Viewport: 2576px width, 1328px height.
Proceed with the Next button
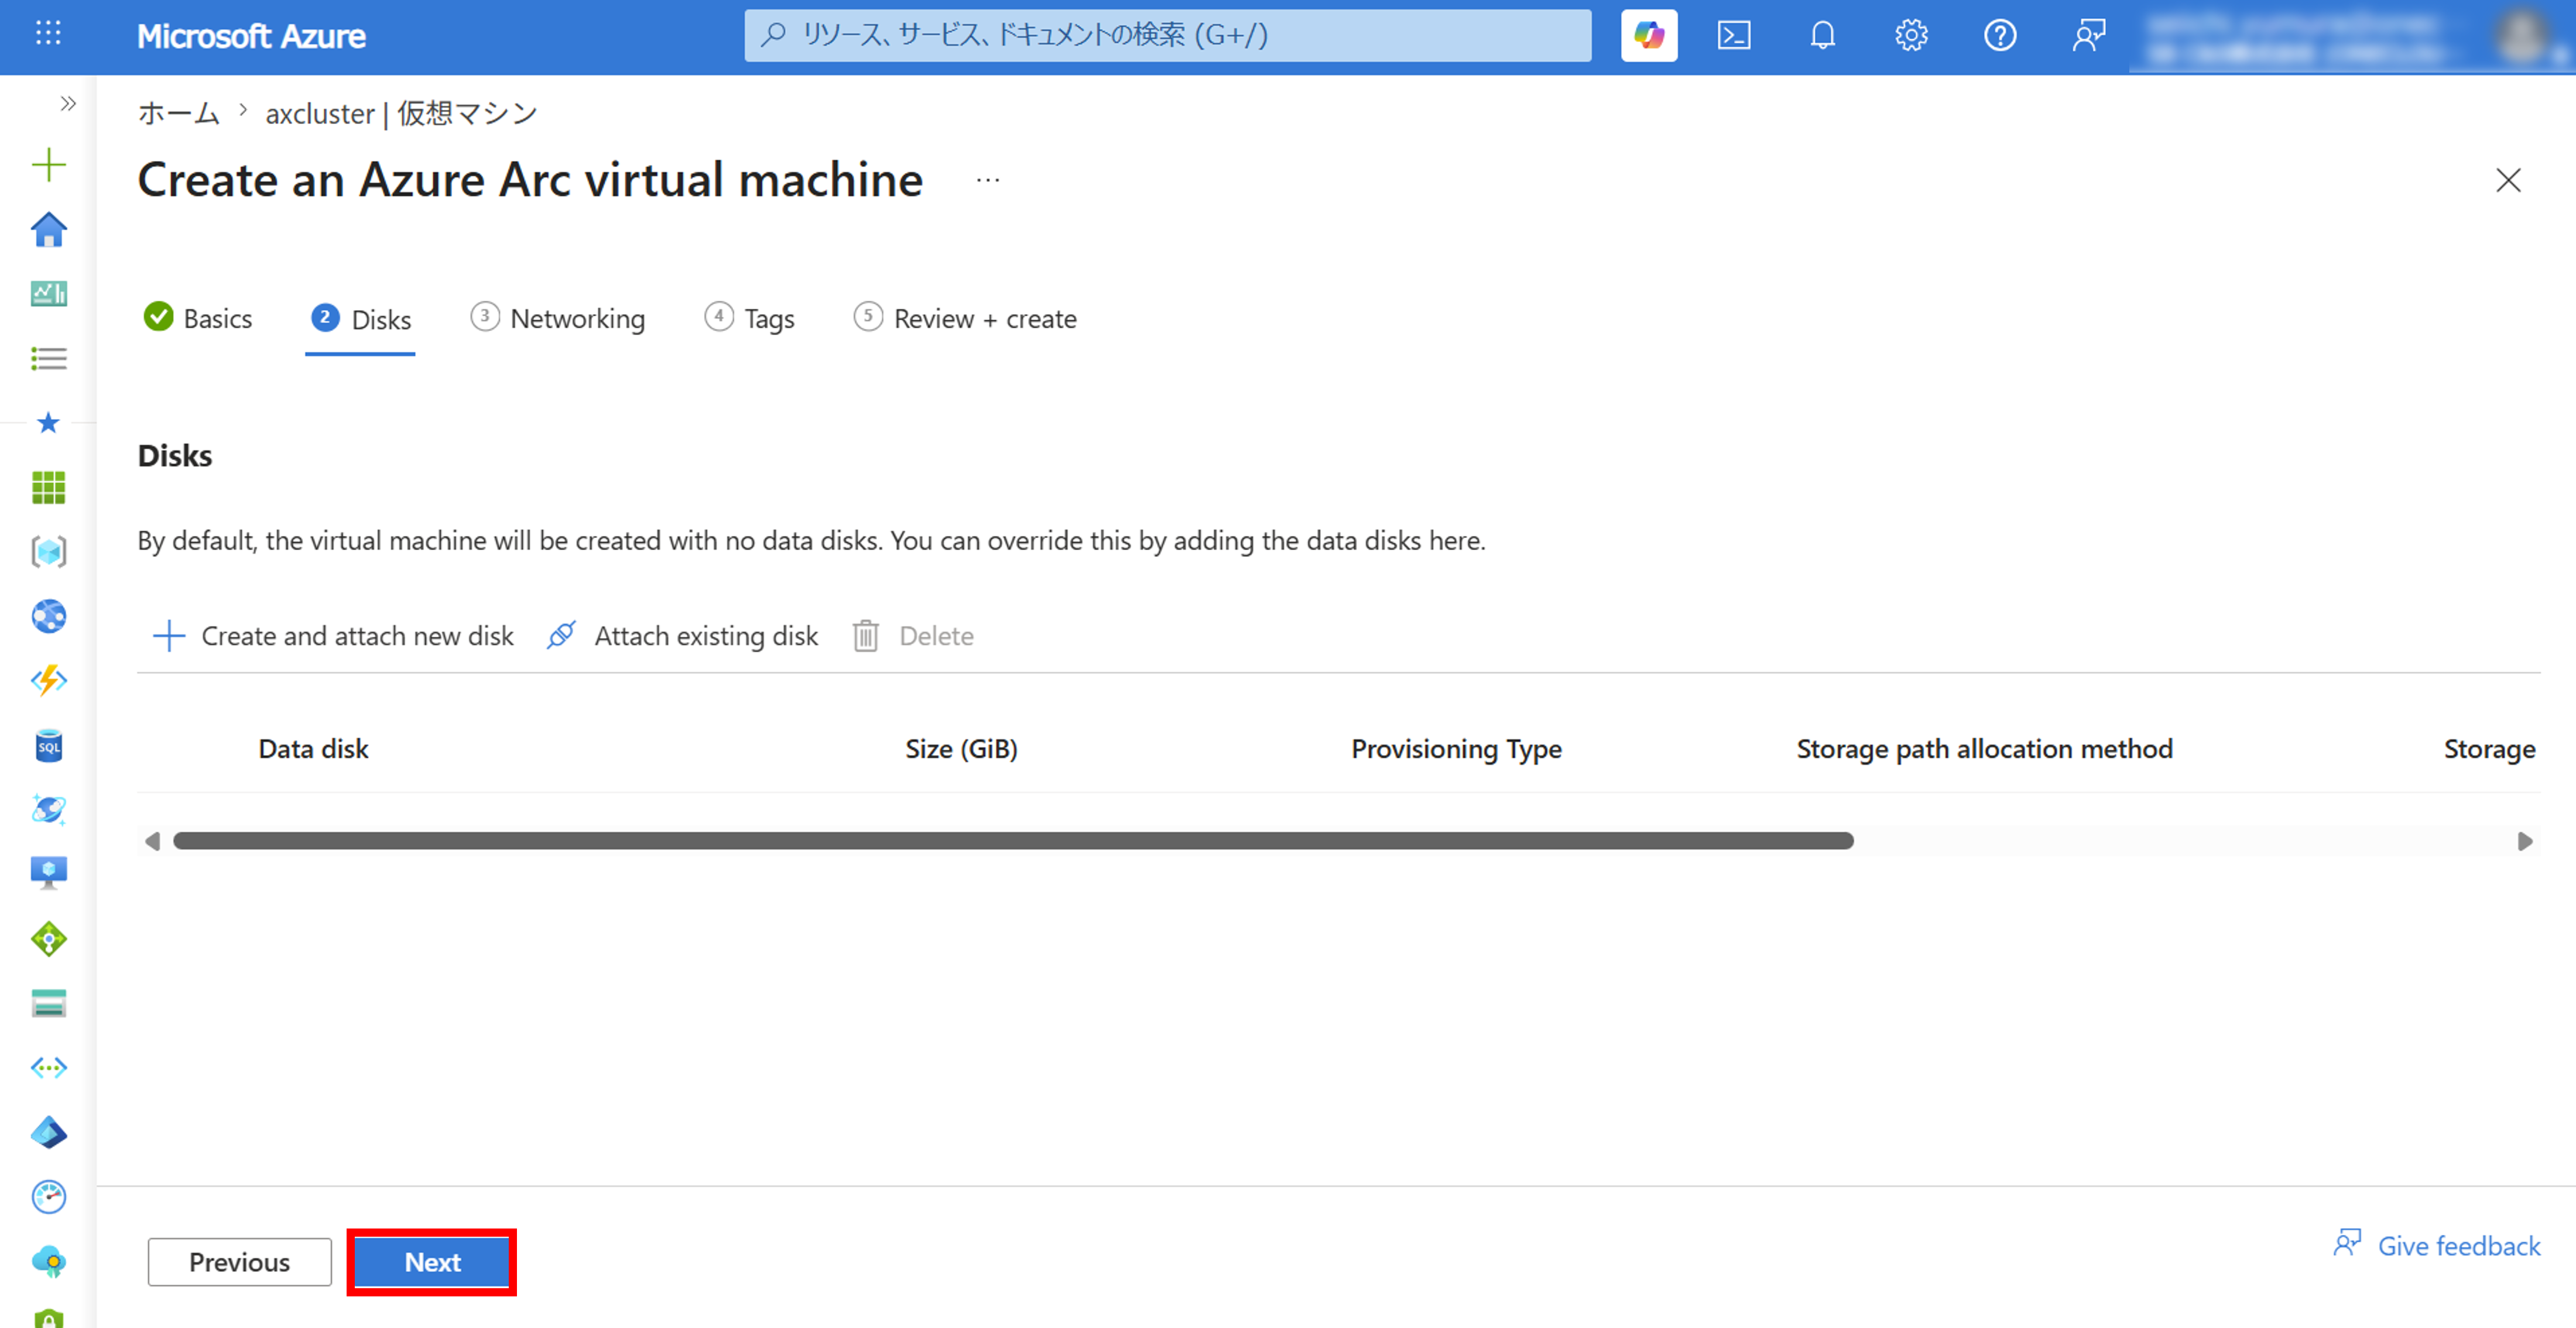coord(432,1262)
